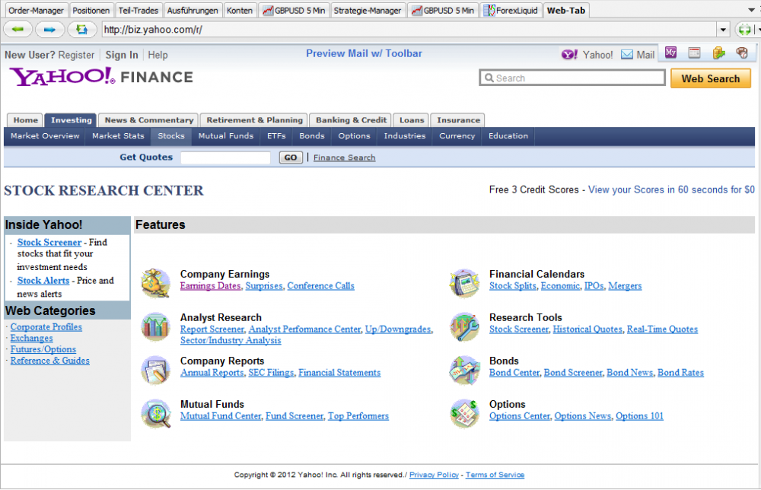The width and height of the screenshot is (761, 490).
Task: Go forward with the blue right arrow
Action: coord(49,30)
